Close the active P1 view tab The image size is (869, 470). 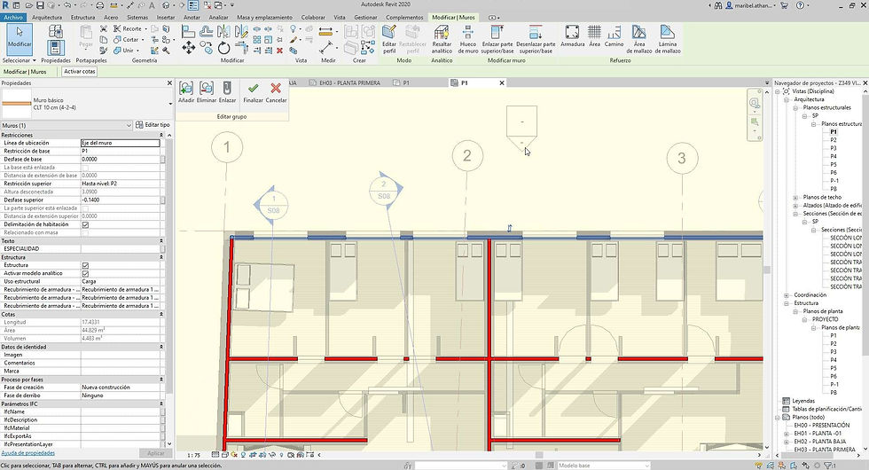pyautogui.click(x=502, y=83)
